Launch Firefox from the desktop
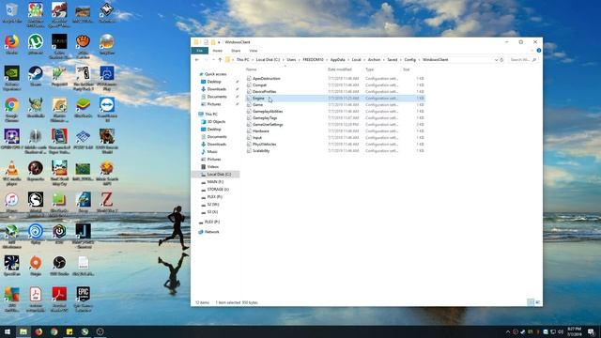The height and width of the screenshot is (338, 601). [11, 44]
